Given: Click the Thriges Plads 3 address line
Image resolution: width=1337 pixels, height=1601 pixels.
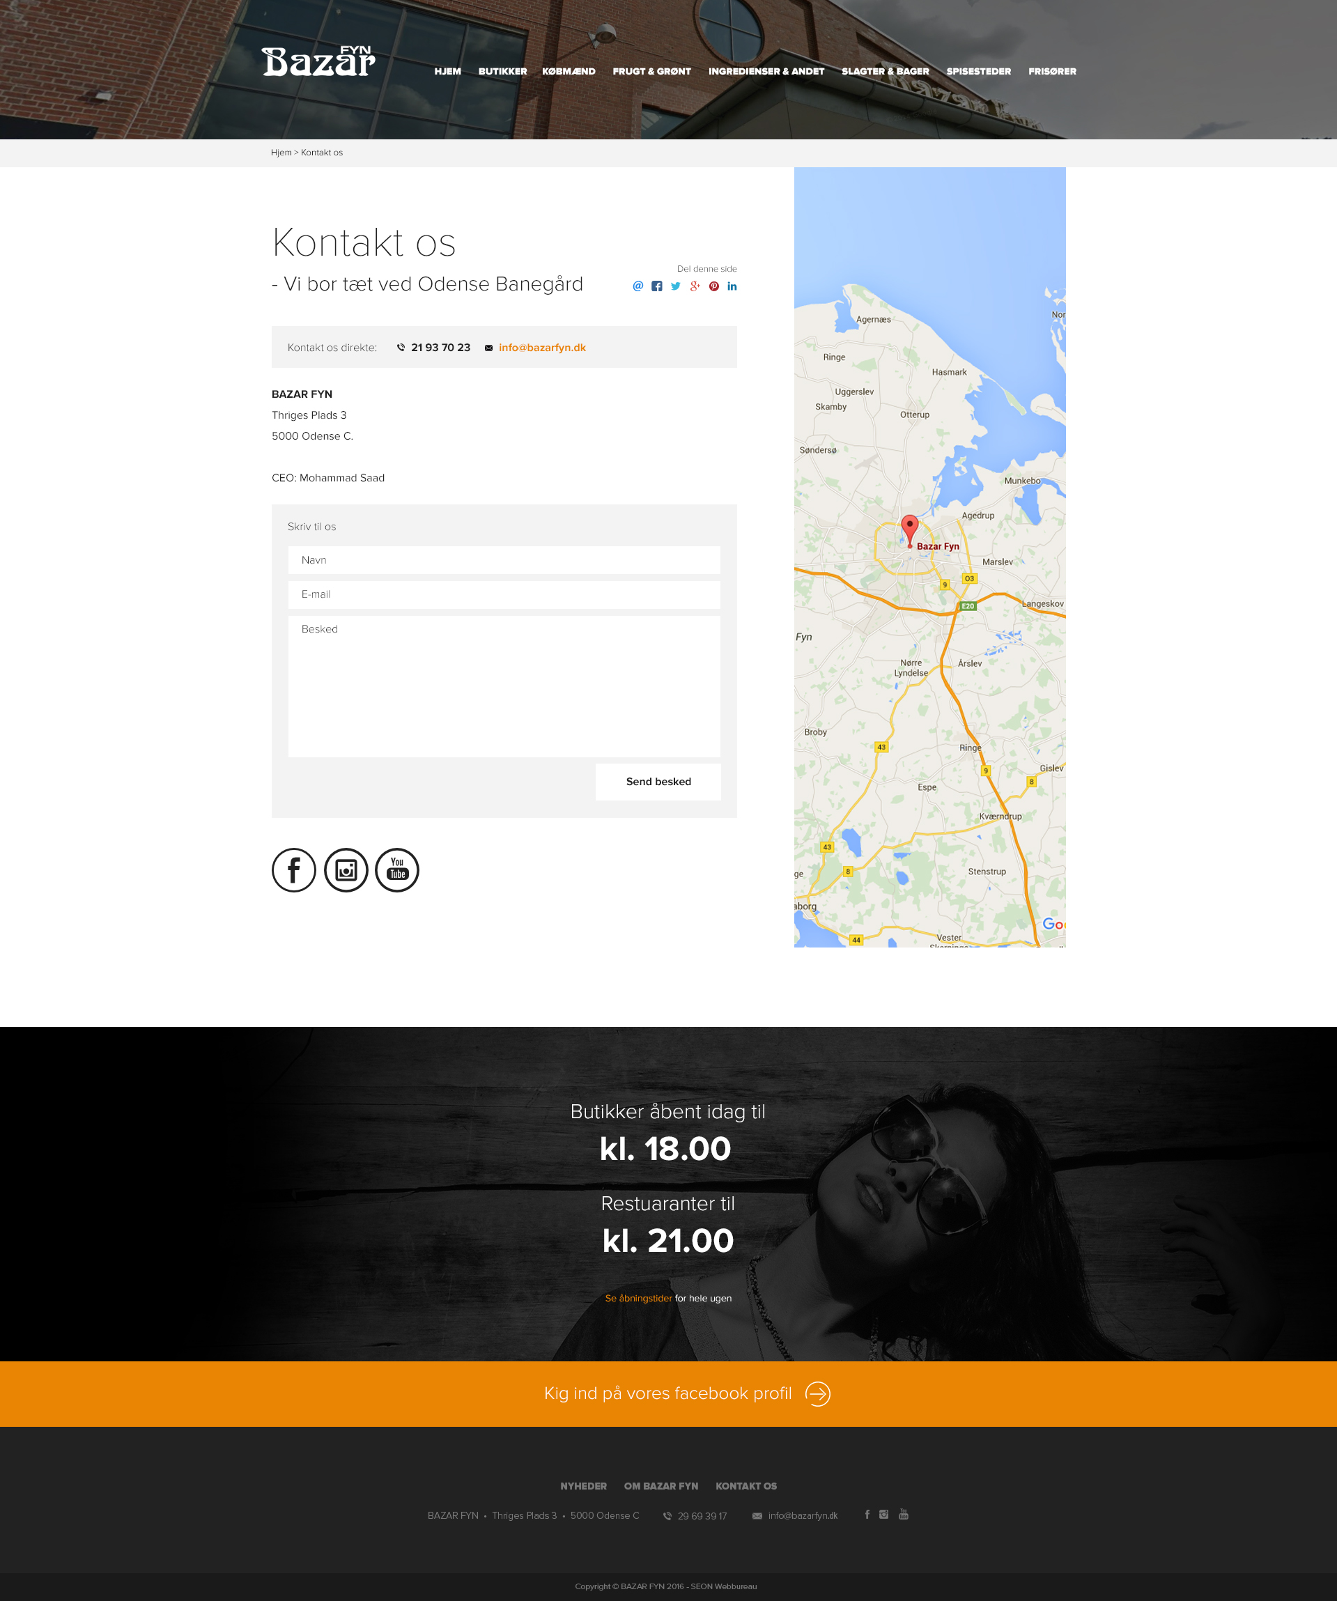Looking at the screenshot, I should pos(309,415).
